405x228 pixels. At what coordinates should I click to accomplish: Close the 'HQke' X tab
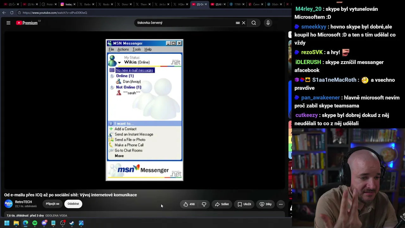[x=187, y=4]
